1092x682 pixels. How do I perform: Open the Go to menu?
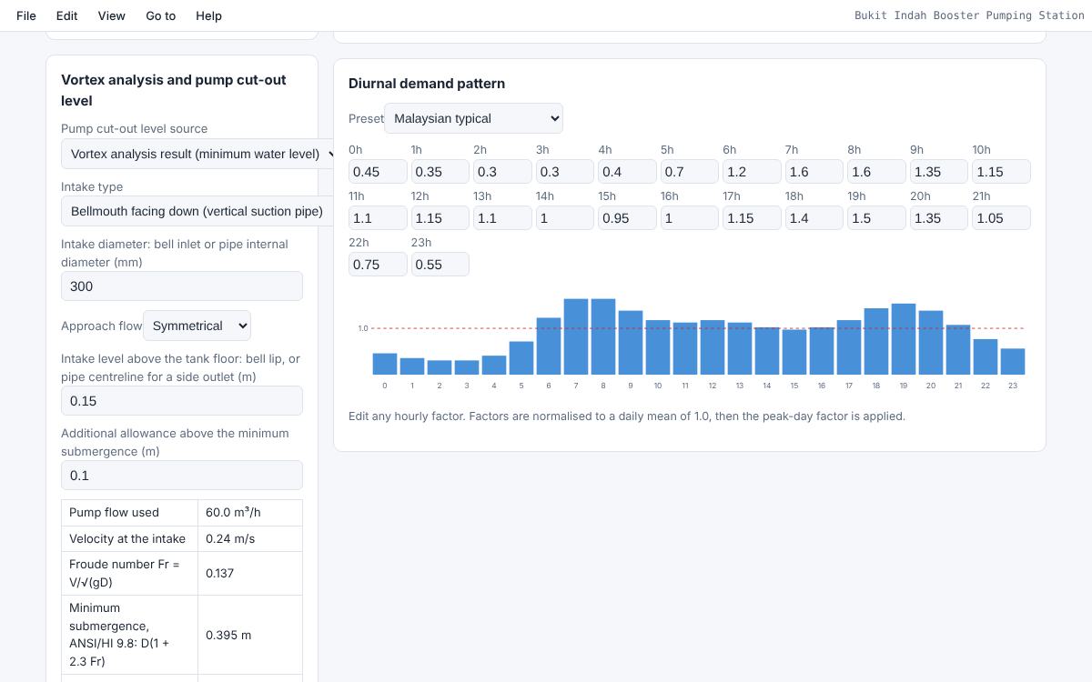(x=160, y=15)
